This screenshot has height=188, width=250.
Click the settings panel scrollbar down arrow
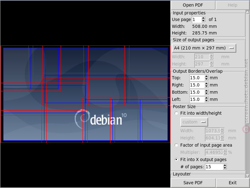coord(247,176)
